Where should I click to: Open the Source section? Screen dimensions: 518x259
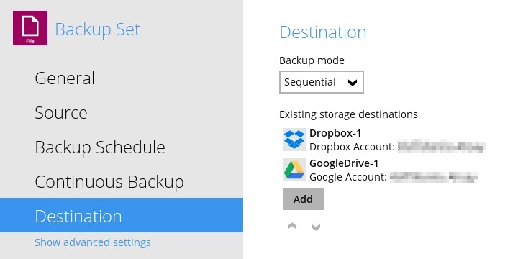(61, 113)
